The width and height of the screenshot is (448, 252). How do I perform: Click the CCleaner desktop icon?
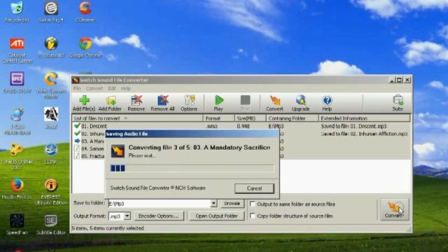(x=85, y=11)
